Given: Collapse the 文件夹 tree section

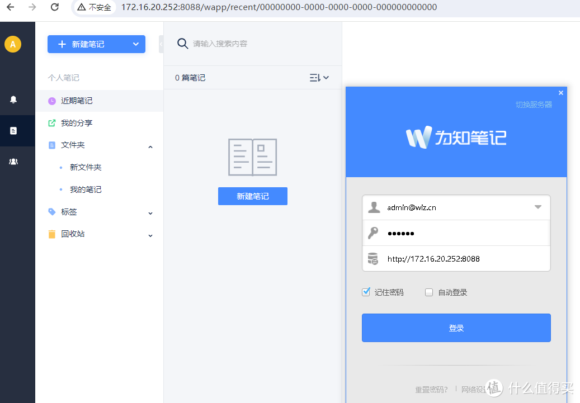Looking at the screenshot, I should 150,146.
